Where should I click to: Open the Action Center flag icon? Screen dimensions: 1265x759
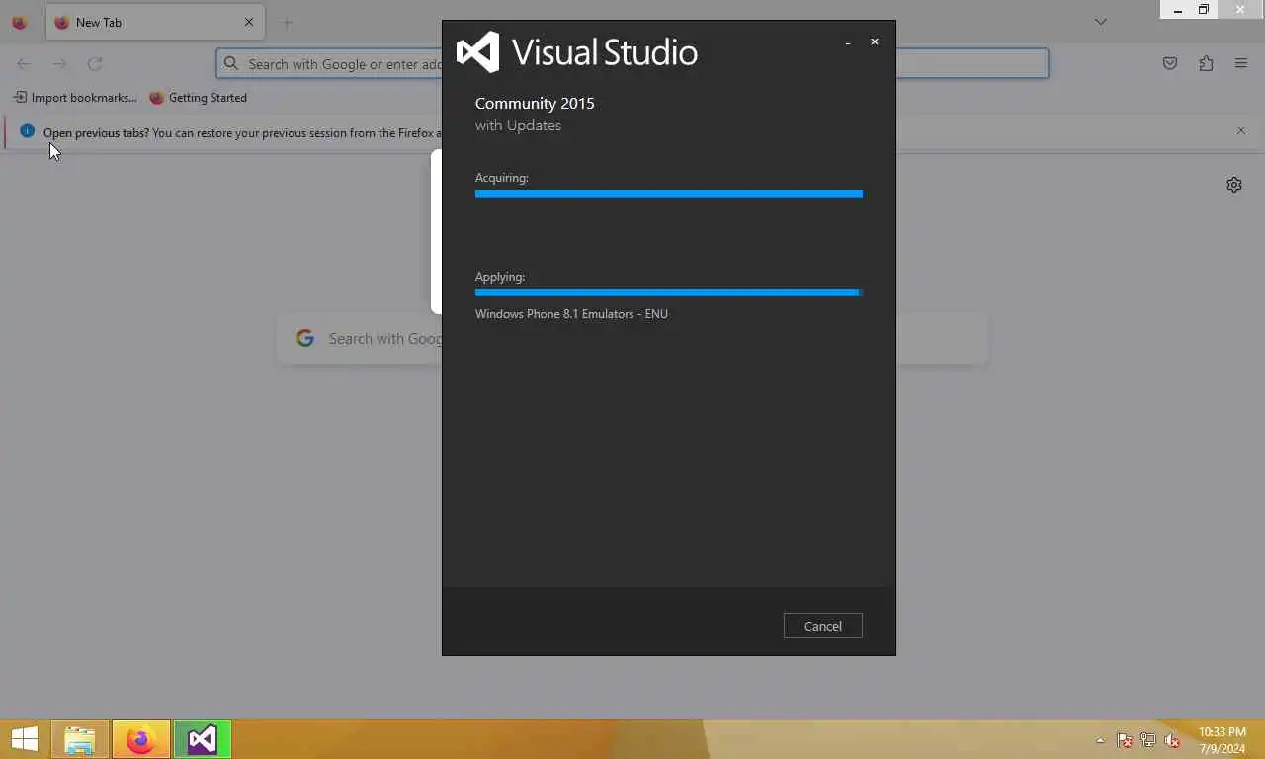pyautogui.click(x=1125, y=740)
